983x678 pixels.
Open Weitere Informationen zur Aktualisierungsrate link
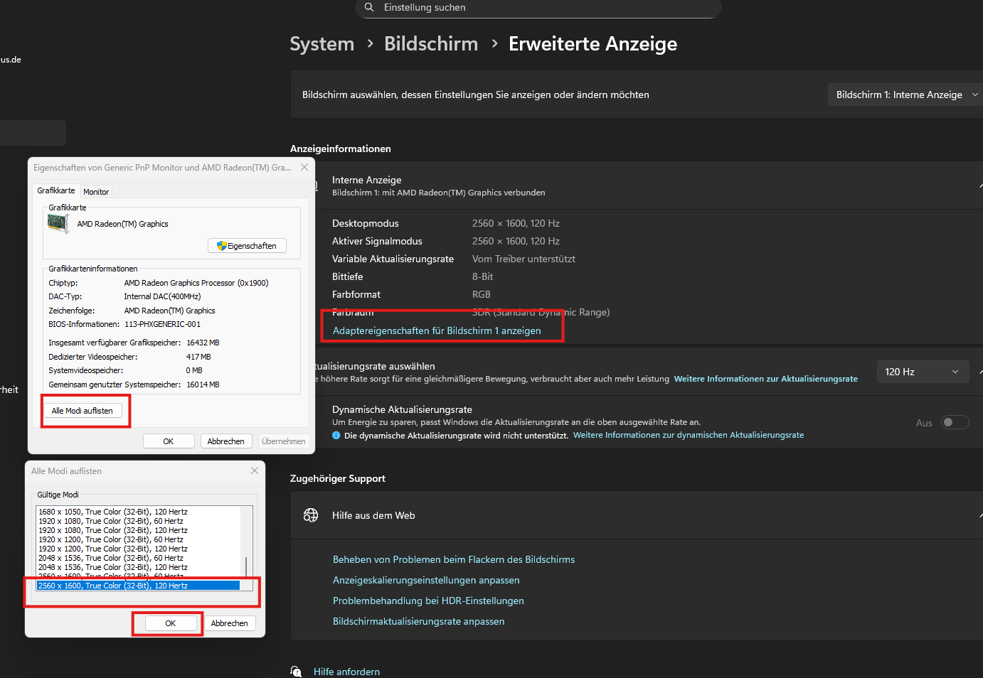pyautogui.click(x=765, y=379)
